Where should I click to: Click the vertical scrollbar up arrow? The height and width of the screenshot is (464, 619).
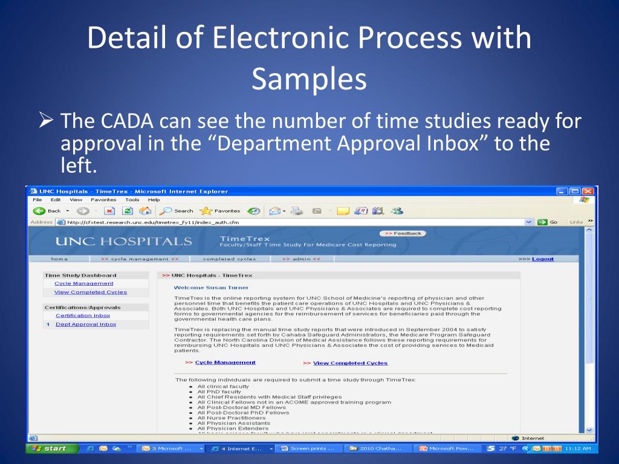click(x=589, y=230)
